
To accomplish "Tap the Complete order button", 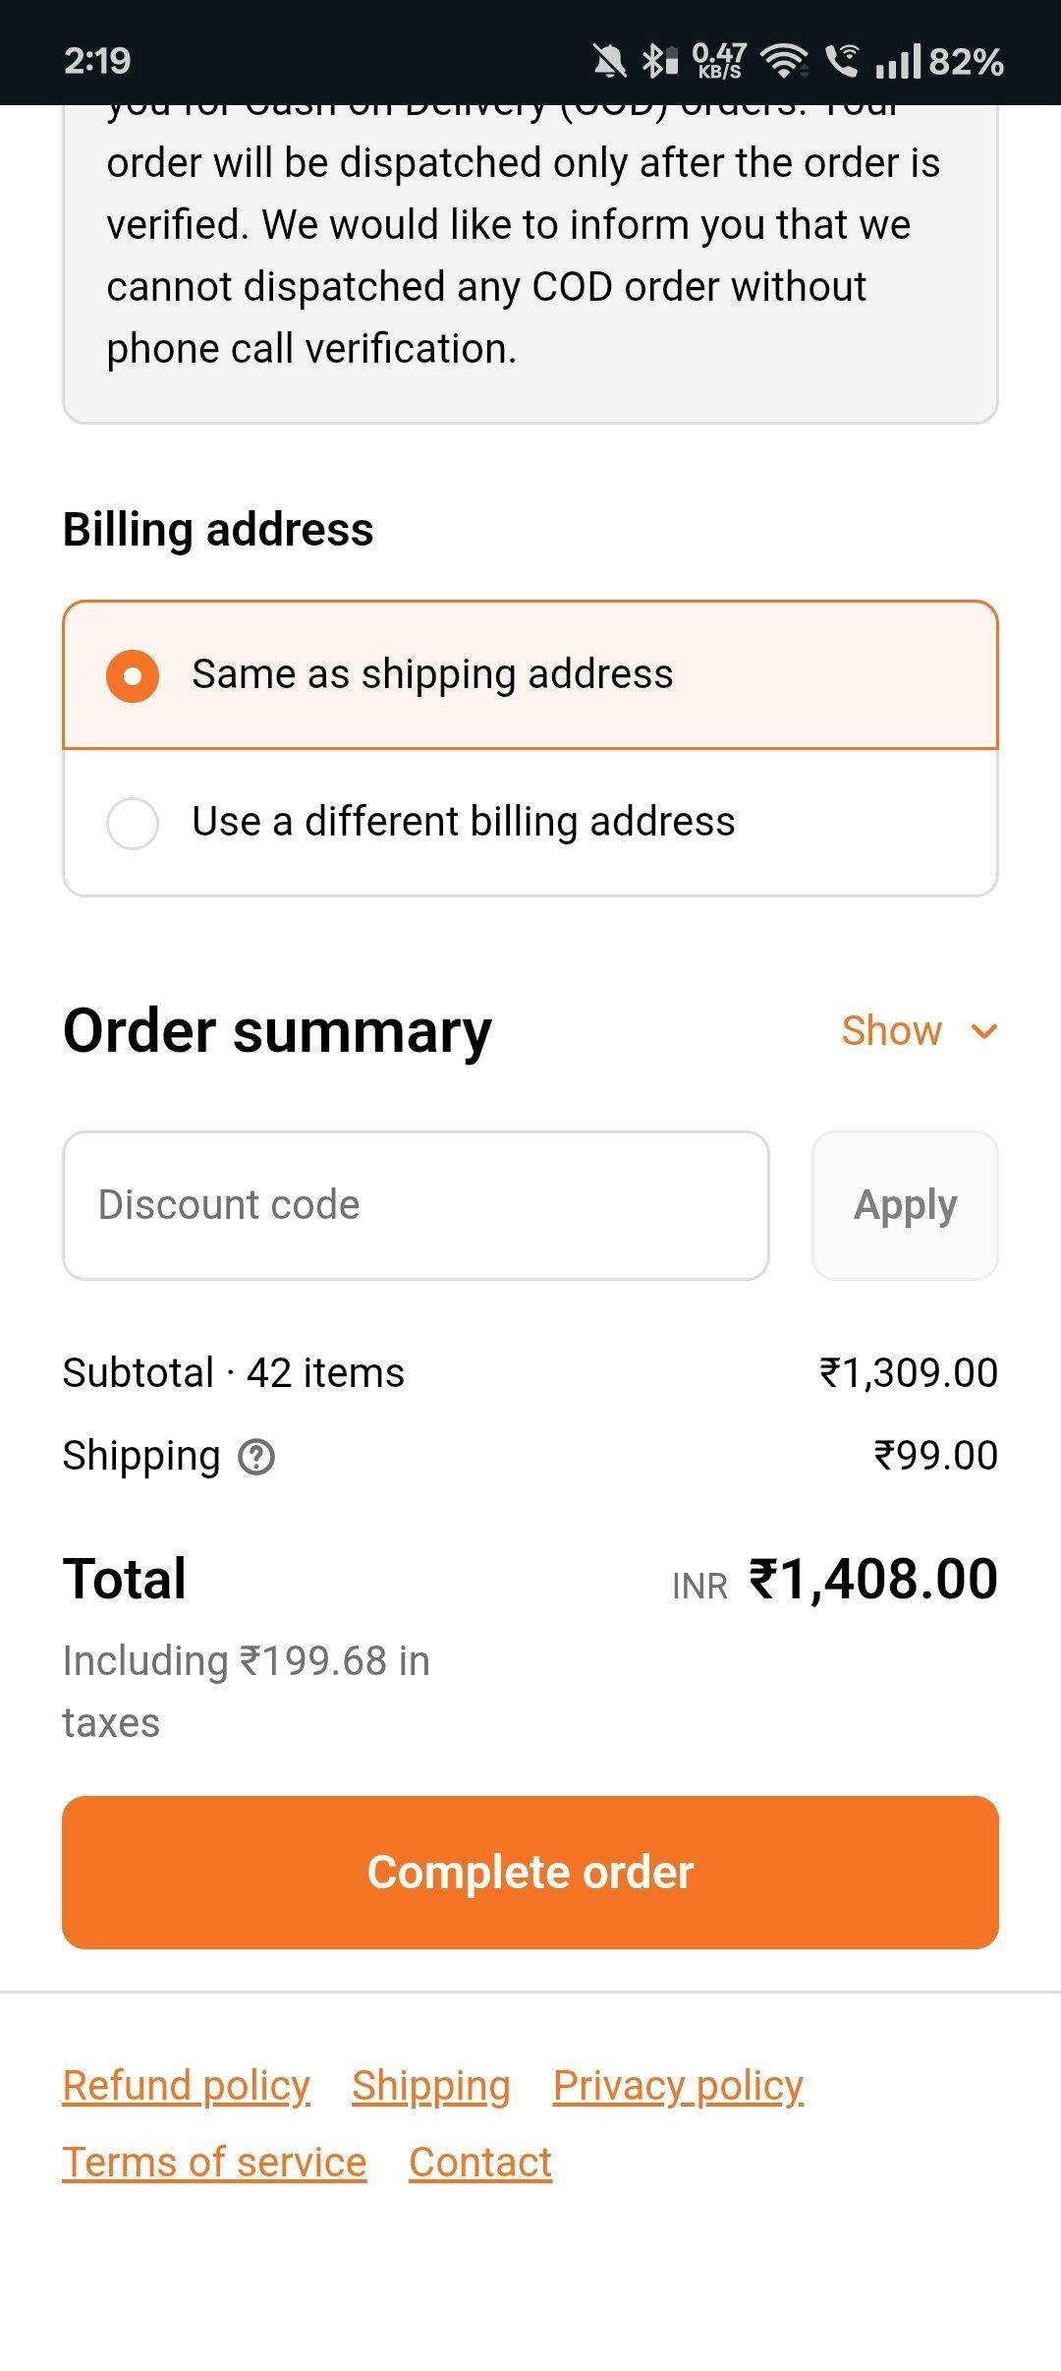I will click(x=530, y=1873).
